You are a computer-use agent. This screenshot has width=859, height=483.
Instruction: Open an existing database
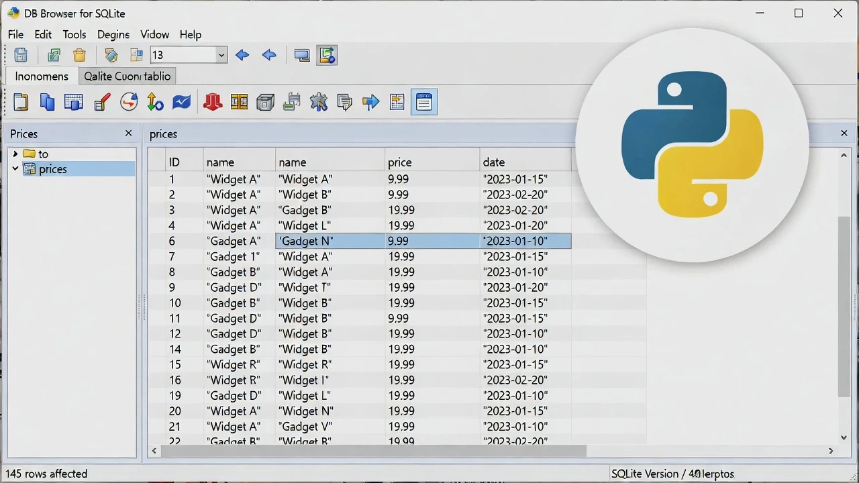tap(48, 102)
